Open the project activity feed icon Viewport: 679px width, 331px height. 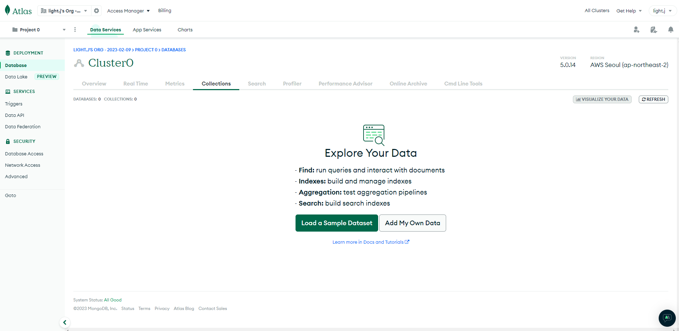pyautogui.click(x=654, y=30)
